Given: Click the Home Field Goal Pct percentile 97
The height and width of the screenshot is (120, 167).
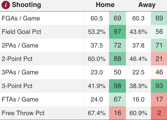Looking at the screenshot, I should point(118,32).
